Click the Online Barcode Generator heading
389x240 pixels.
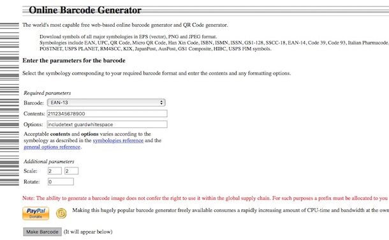tap(85, 10)
